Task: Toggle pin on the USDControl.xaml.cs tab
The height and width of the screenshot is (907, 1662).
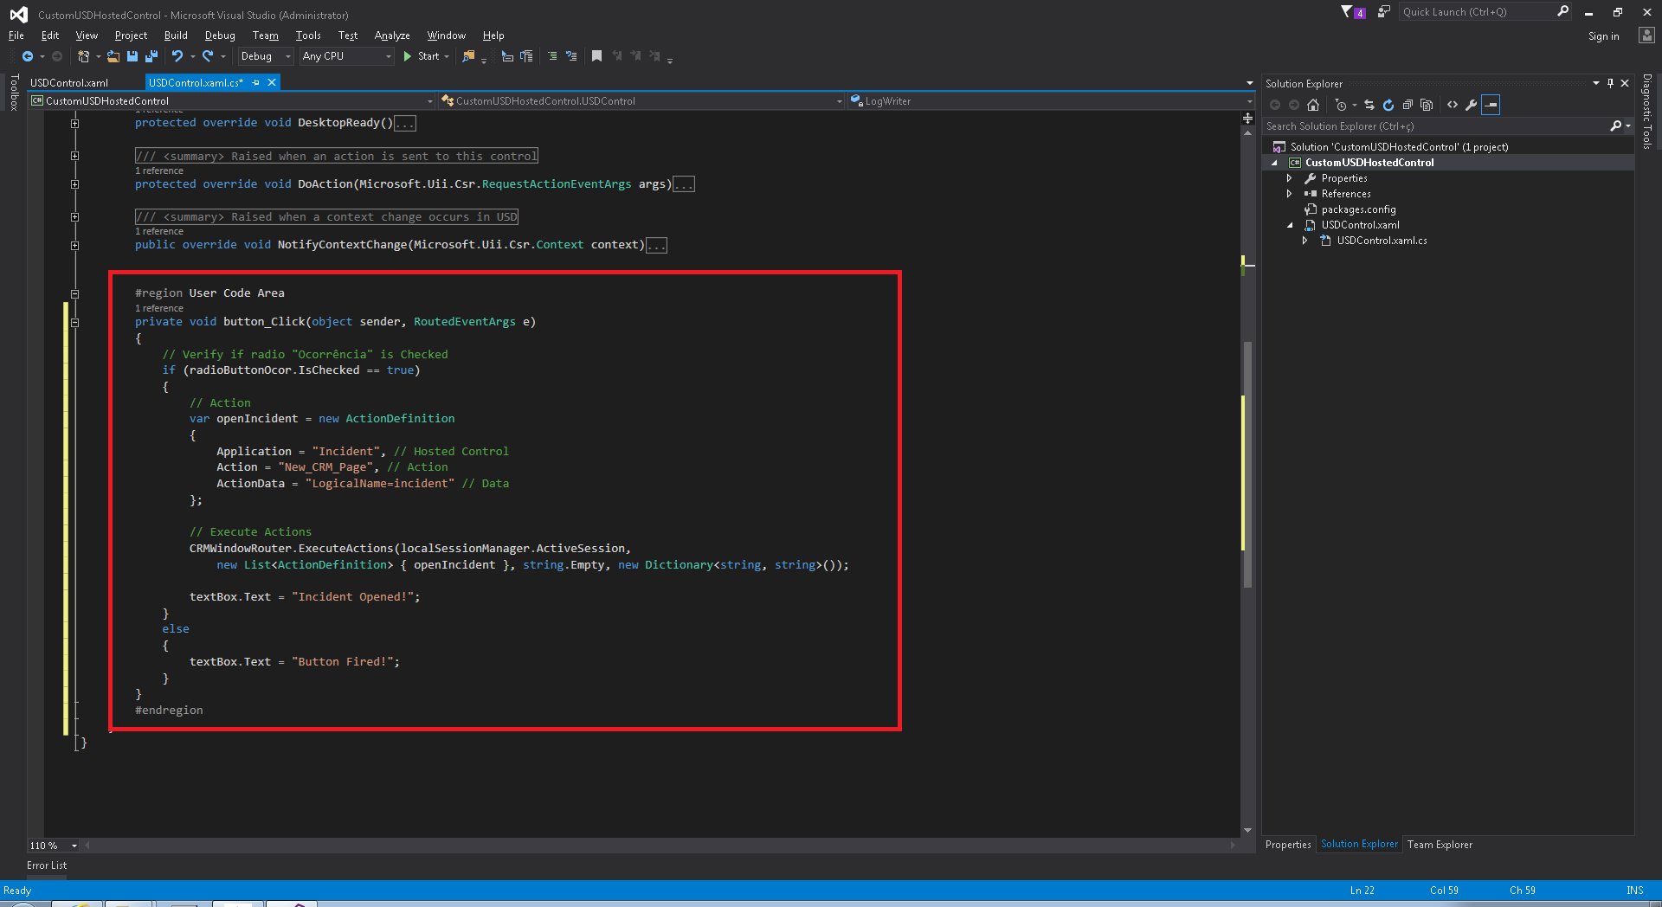Action: [255, 83]
